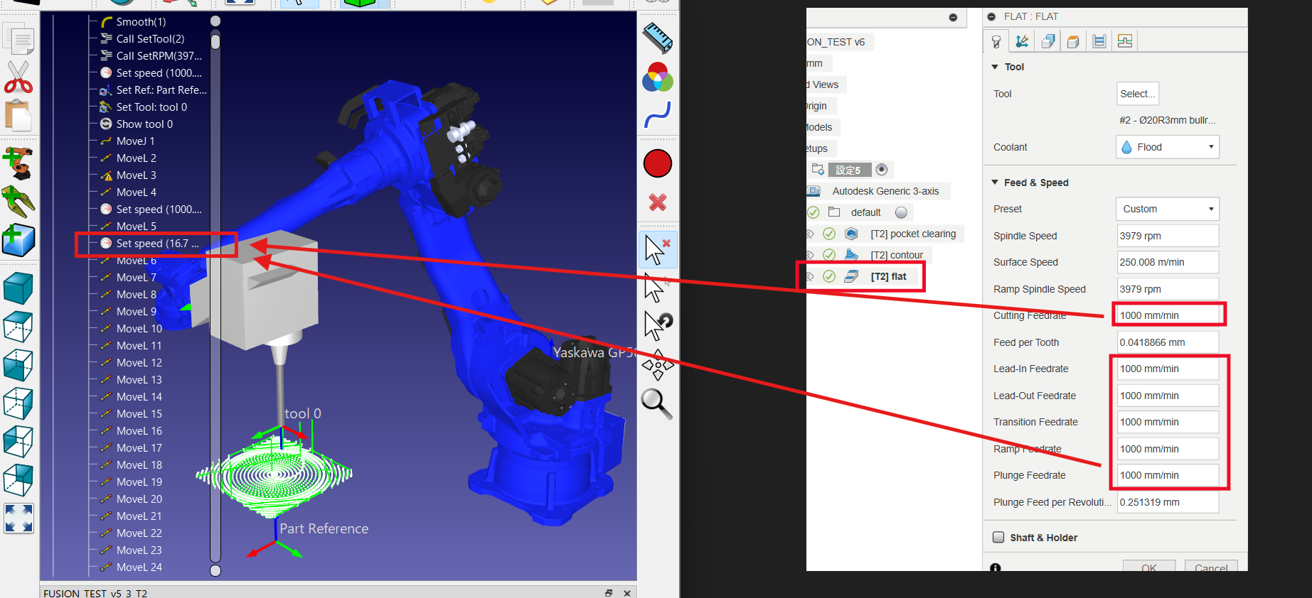Open the Coolant Flood dropdown

1168,147
